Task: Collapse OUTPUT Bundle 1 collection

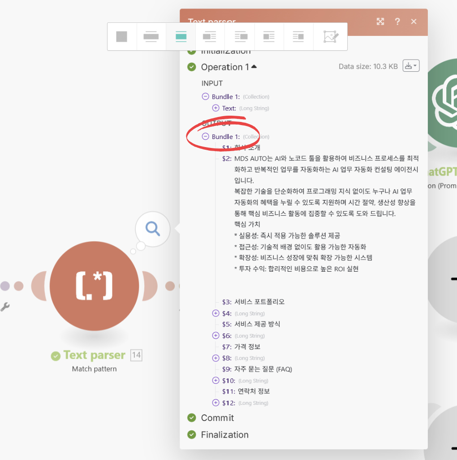Action: pyautogui.click(x=206, y=136)
